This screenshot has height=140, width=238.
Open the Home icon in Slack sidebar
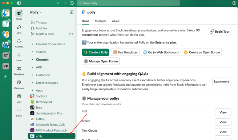[19, 13]
